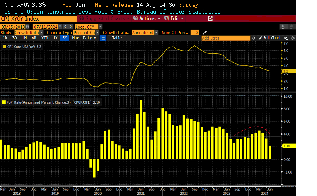Image resolution: width=317 pixels, height=196 pixels.
Task: Click the Bureau of Labor Statistics text
Action: [179, 12]
